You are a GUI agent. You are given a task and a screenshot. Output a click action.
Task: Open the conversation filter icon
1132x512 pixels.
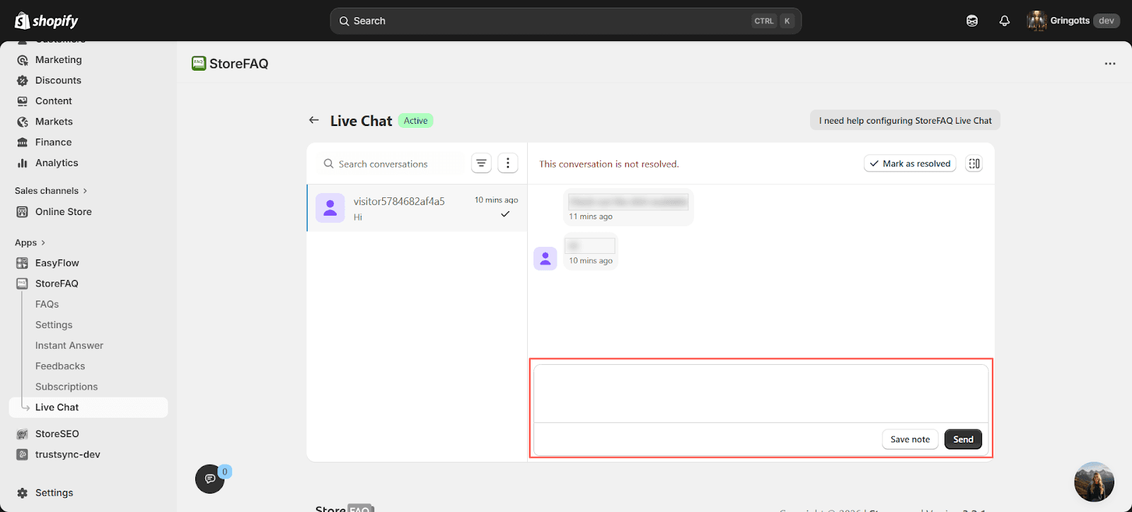481,163
